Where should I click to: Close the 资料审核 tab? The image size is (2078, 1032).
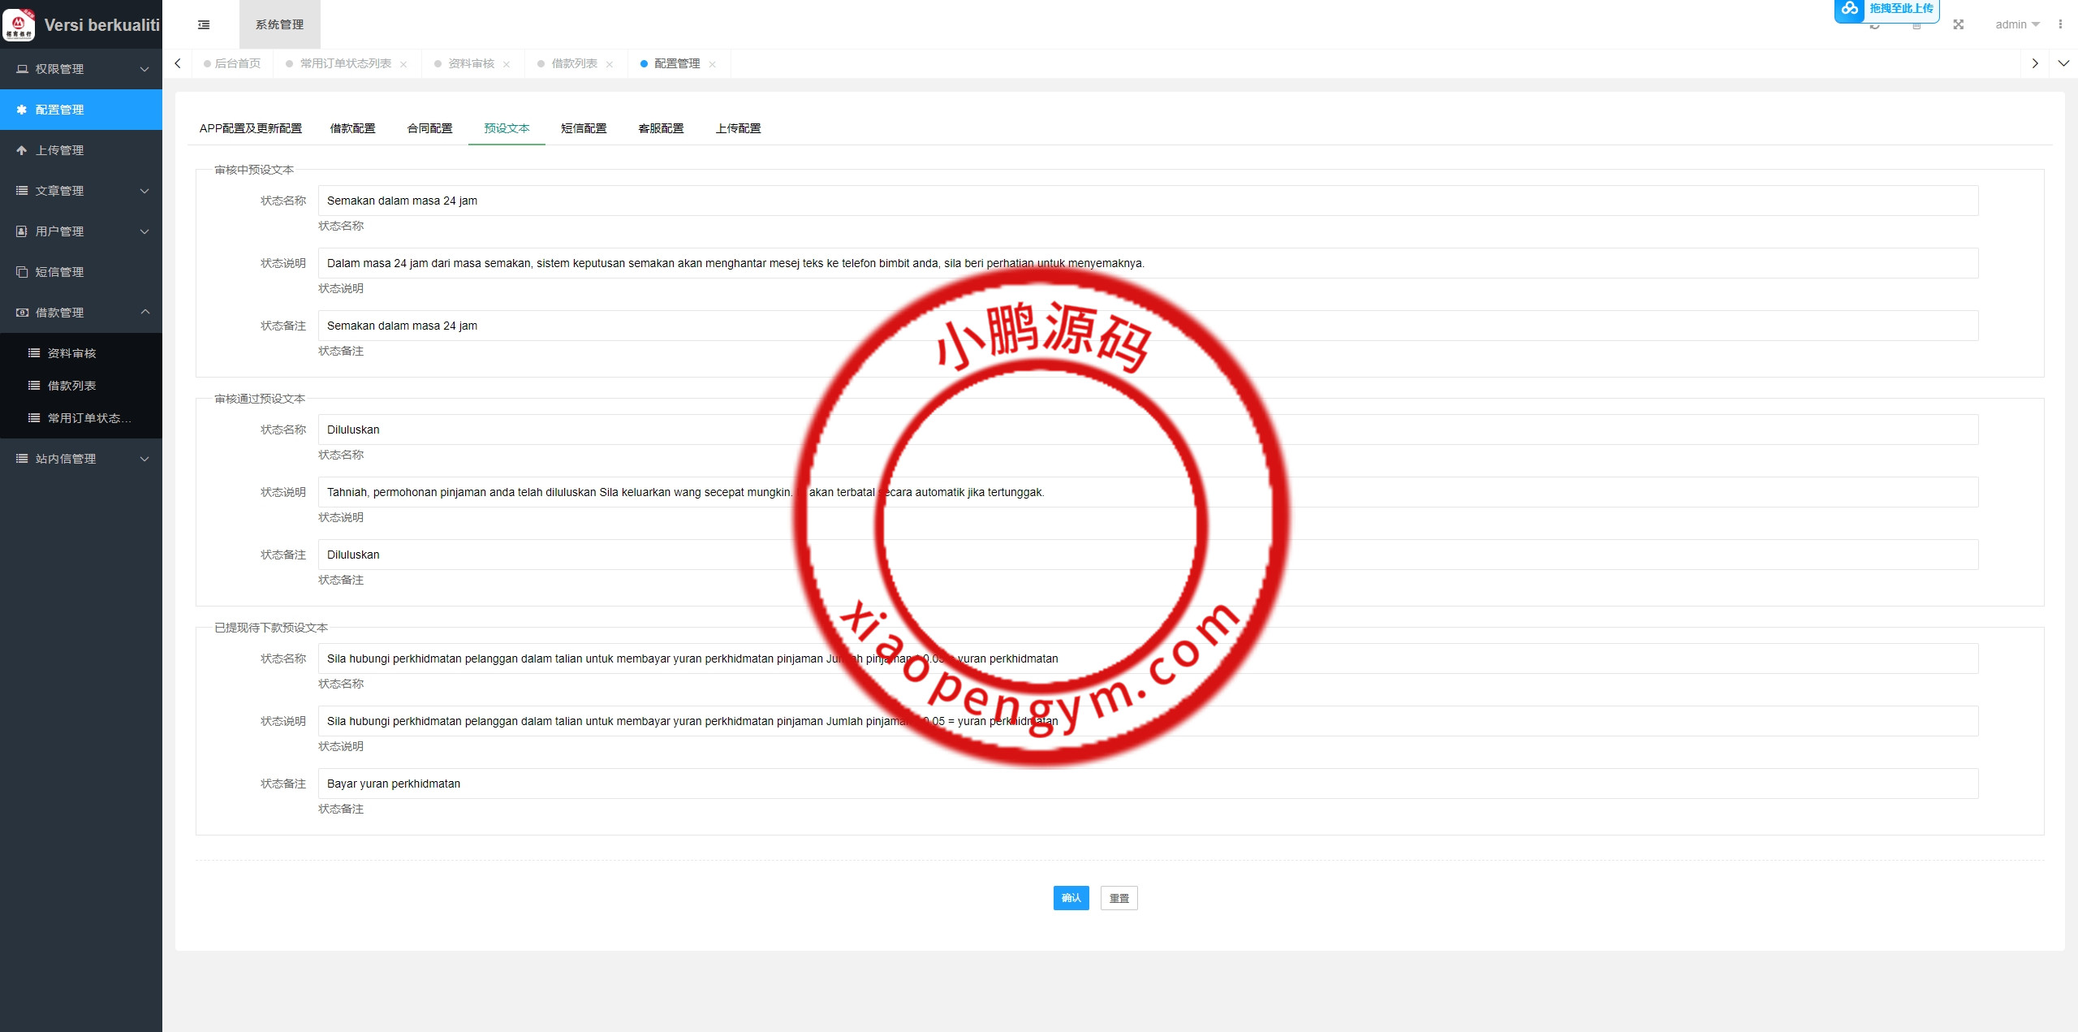click(x=507, y=64)
